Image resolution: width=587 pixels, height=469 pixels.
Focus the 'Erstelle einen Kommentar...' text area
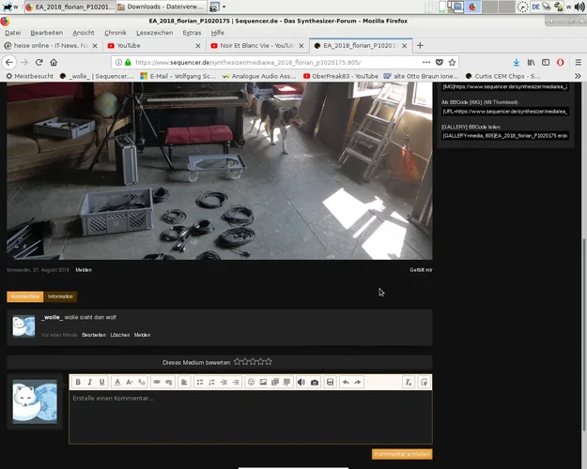pyautogui.click(x=251, y=417)
